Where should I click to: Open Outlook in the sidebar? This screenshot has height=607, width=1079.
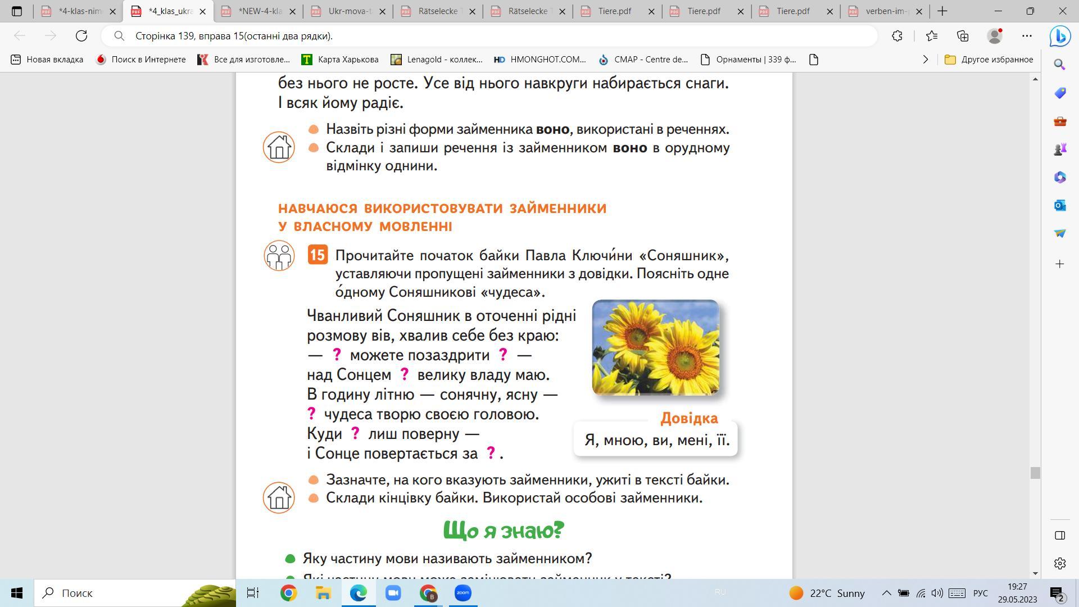[x=1060, y=205]
